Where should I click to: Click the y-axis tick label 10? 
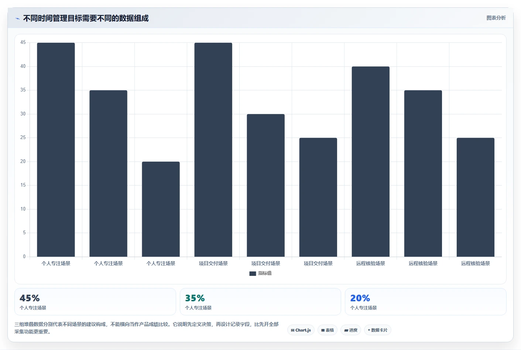point(23,209)
